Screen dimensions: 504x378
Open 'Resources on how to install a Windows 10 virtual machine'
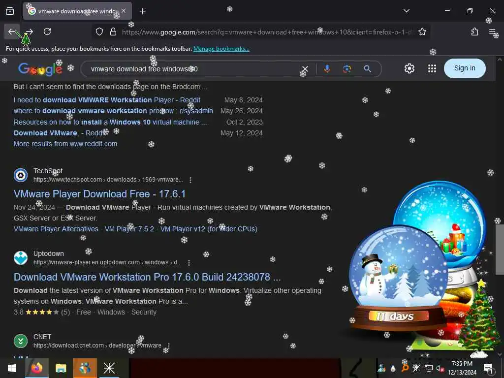pos(110,122)
